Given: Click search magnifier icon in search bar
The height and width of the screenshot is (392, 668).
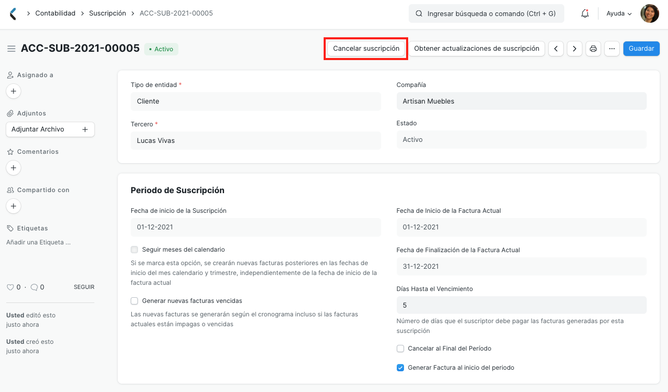Looking at the screenshot, I should point(419,14).
